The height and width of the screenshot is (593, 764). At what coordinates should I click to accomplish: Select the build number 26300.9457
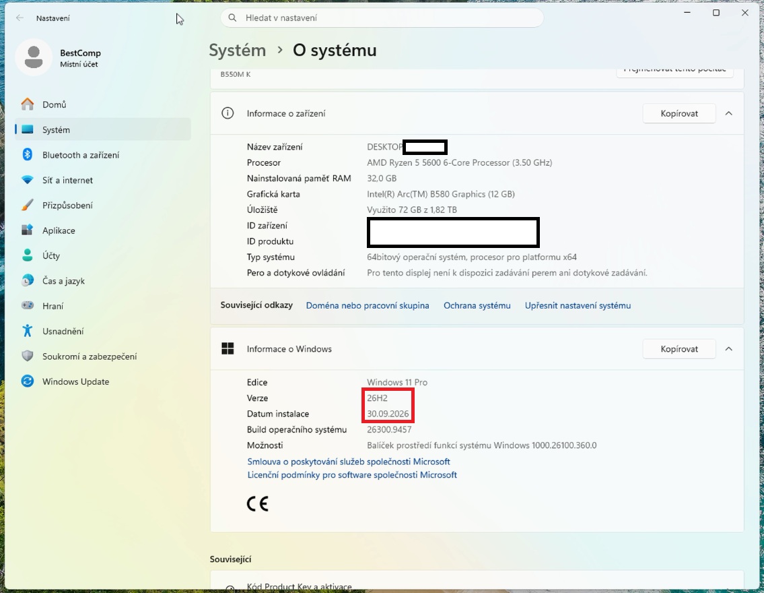pyautogui.click(x=389, y=430)
